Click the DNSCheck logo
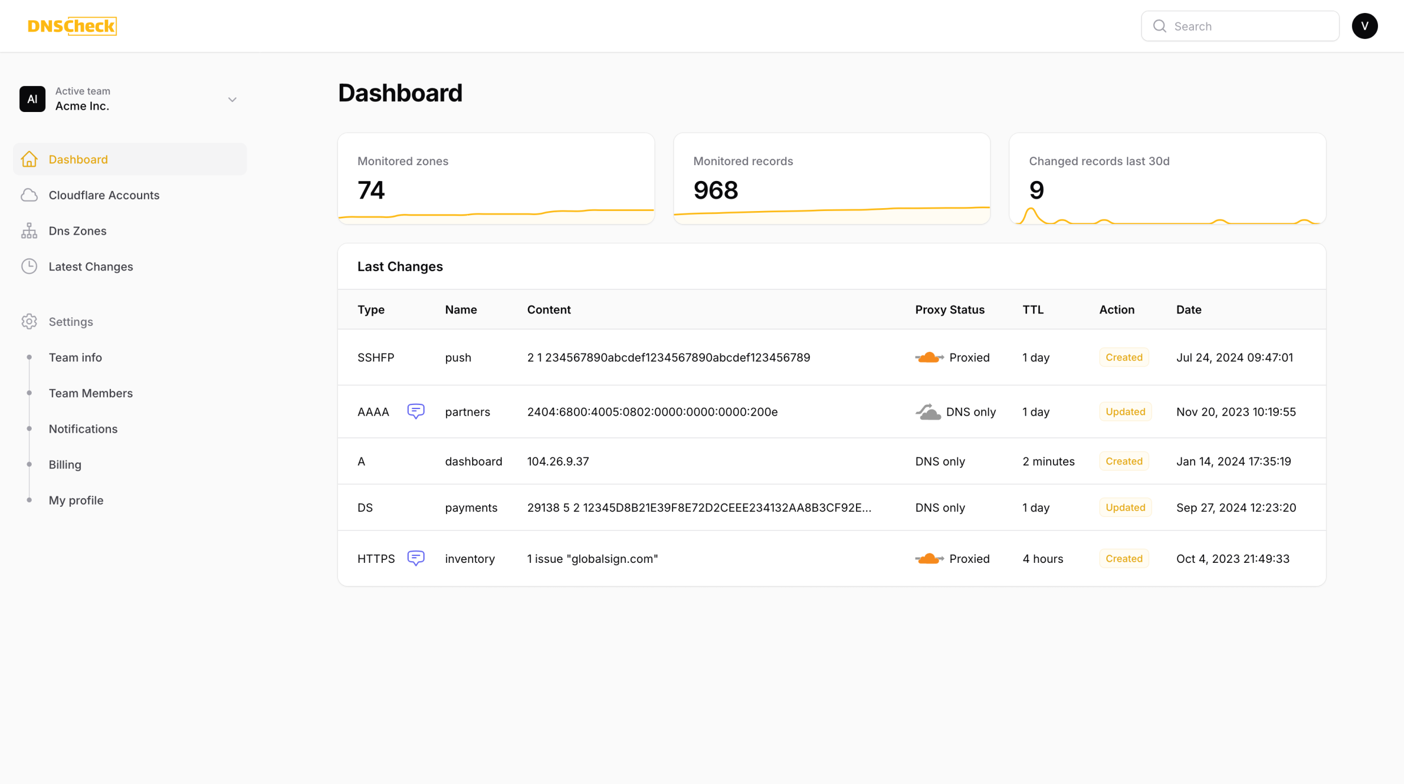 click(x=72, y=25)
